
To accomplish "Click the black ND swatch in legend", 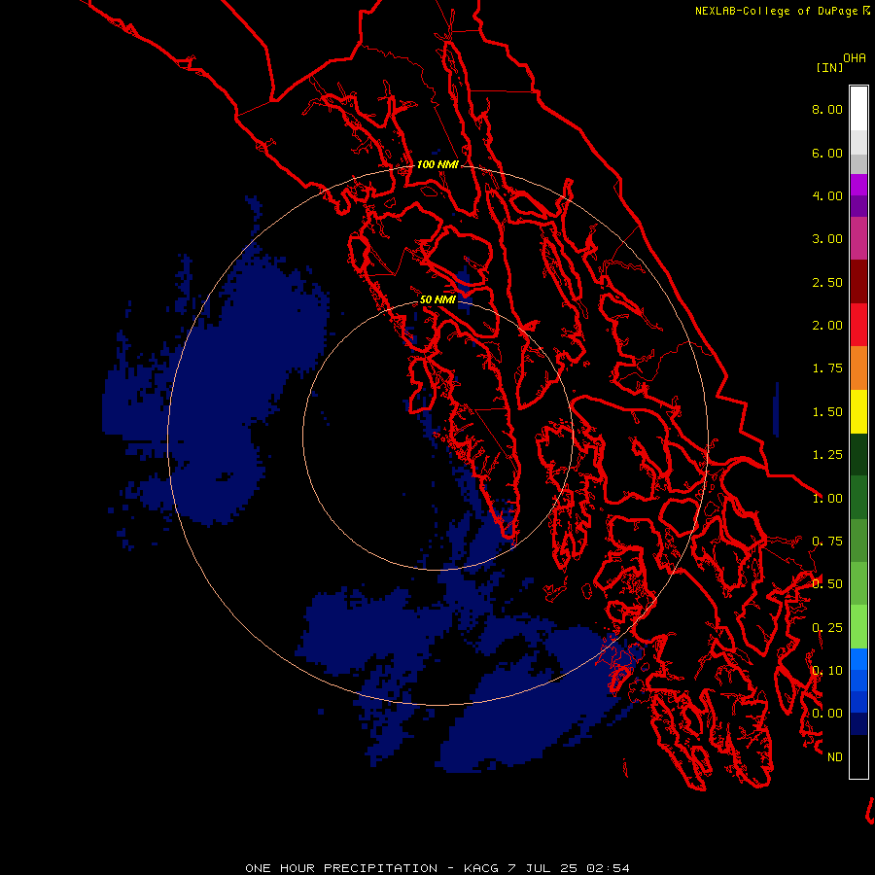I will [x=858, y=756].
